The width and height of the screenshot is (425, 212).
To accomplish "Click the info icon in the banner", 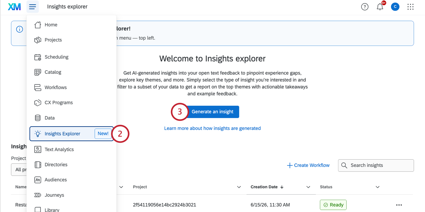I will pos(19,29).
